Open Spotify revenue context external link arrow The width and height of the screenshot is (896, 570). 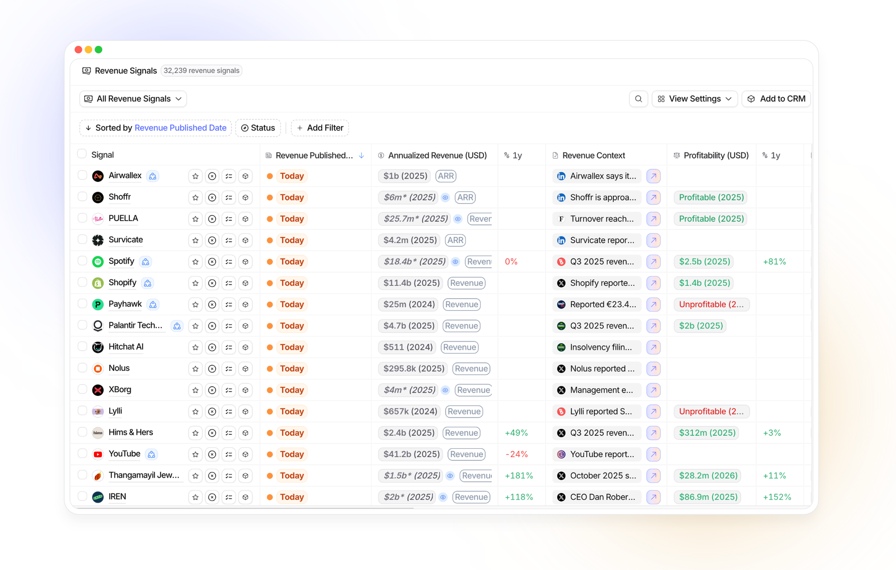(x=654, y=261)
